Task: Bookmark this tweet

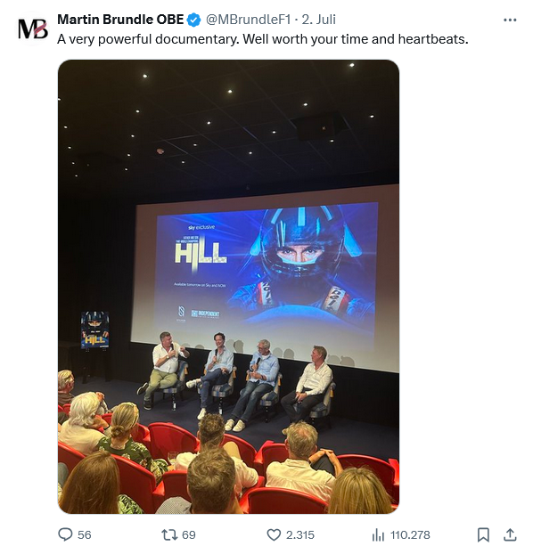Action: (x=483, y=535)
